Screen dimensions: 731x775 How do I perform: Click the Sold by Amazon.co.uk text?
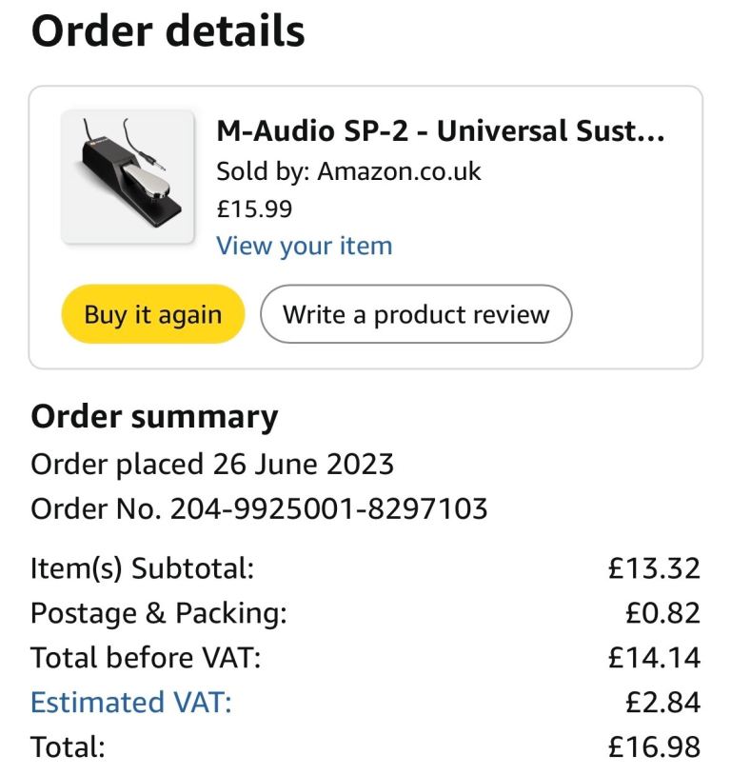pyautogui.click(x=348, y=171)
